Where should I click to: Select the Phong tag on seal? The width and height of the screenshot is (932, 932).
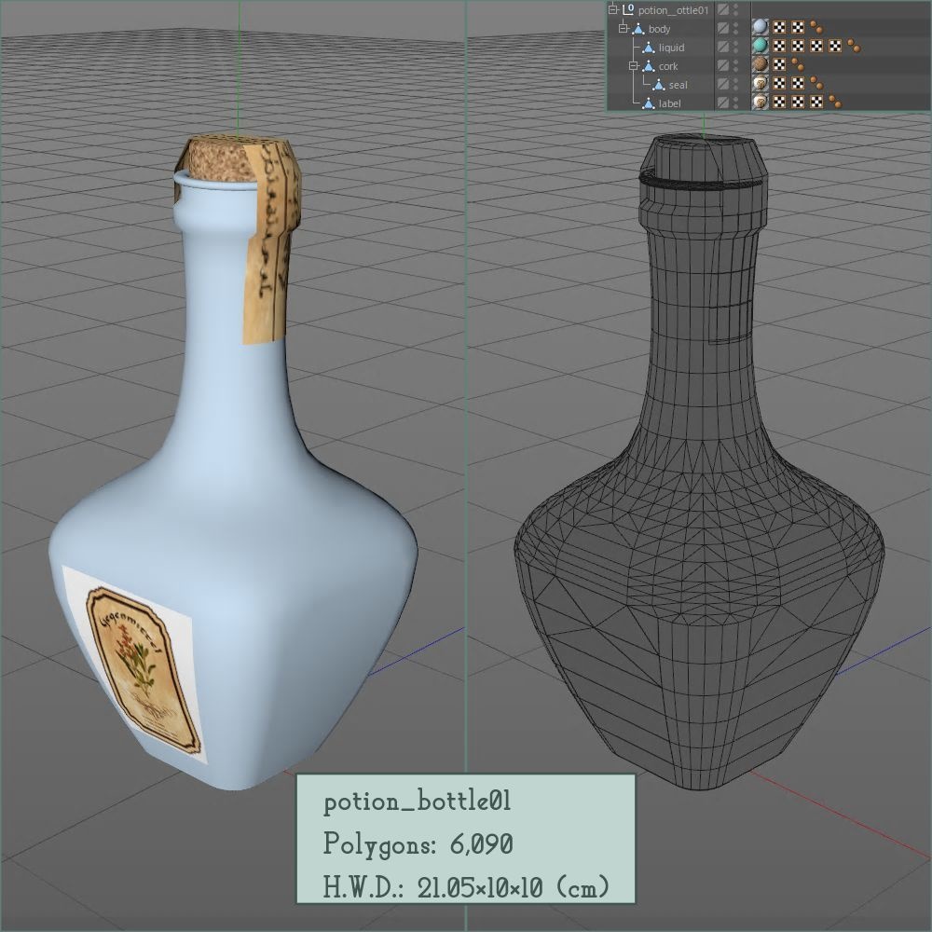[x=816, y=84]
